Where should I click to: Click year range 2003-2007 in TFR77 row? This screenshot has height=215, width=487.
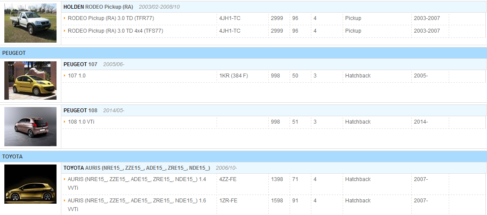[427, 18]
